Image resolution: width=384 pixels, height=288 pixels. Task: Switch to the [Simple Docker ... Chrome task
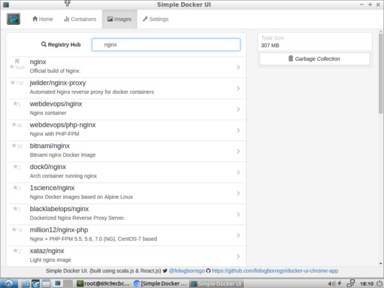tap(161, 284)
